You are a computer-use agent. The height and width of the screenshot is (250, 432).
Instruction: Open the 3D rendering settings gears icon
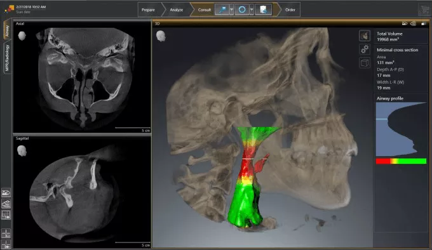coord(365,49)
